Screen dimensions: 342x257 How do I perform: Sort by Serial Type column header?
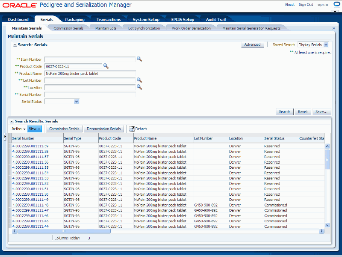pyautogui.click(x=81, y=138)
